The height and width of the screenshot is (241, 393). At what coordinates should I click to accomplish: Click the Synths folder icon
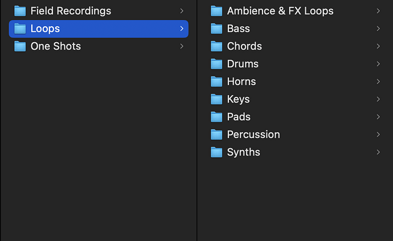216,152
